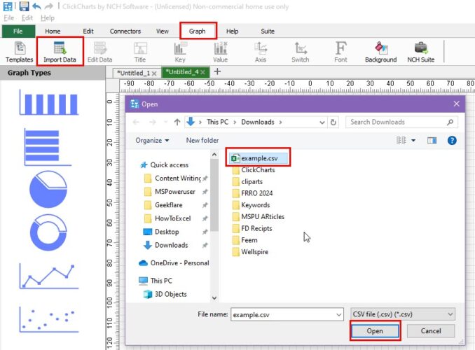Click the Up folder arrow in Open dialog

pos(177,122)
